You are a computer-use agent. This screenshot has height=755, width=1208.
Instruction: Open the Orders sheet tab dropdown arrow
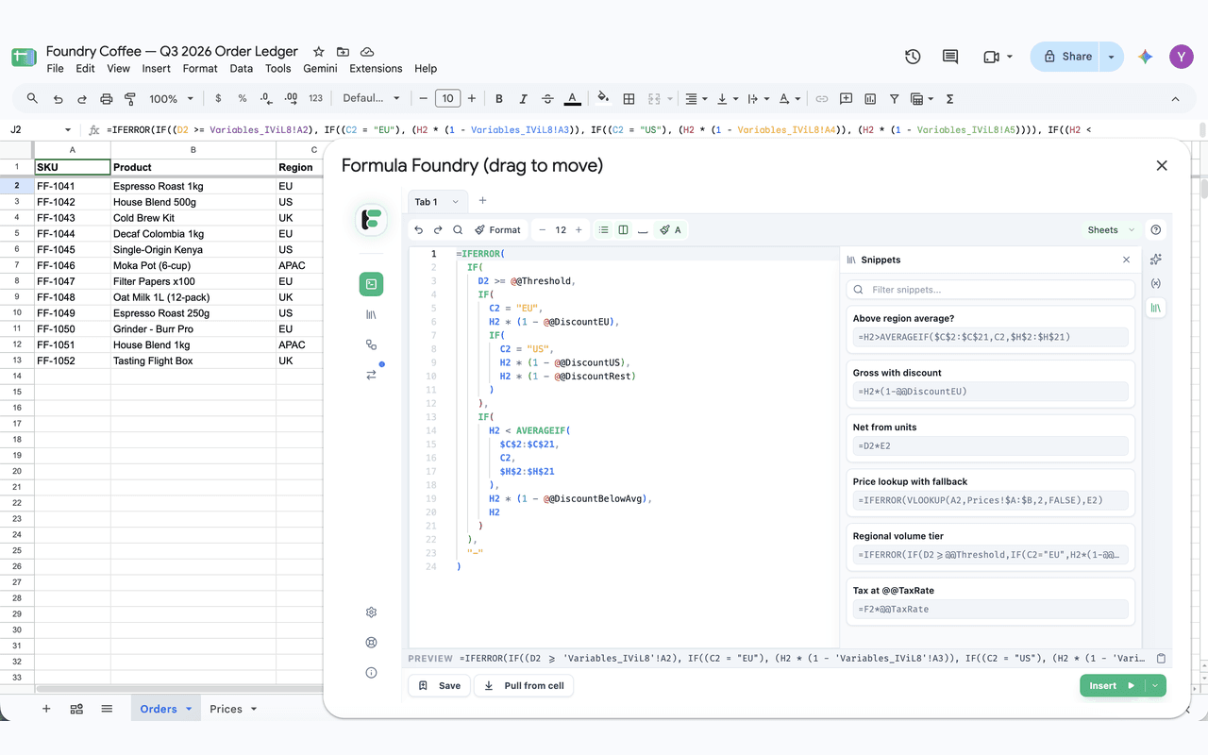tap(189, 709)
